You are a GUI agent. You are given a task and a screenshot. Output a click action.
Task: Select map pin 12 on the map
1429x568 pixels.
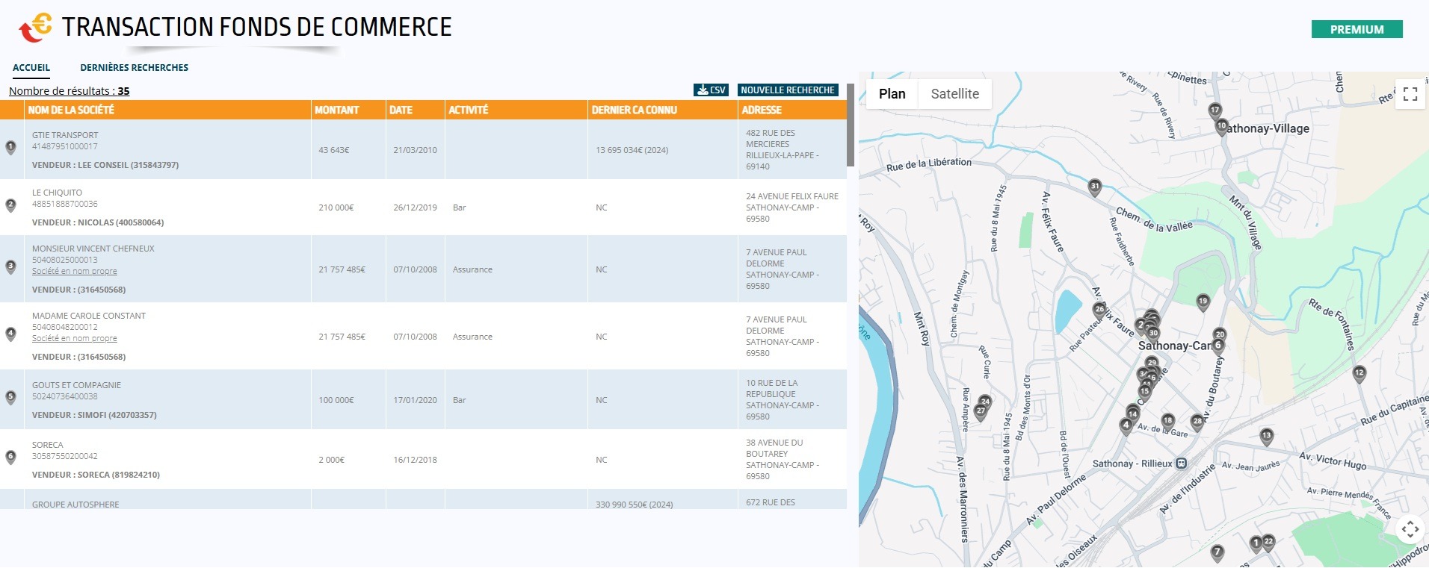(1359, 374)
